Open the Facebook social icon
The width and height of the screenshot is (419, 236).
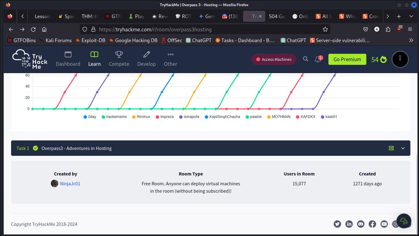(372, 224)
